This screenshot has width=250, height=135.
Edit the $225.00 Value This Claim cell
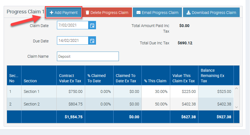pyautogui.click(x=184, y=91)
